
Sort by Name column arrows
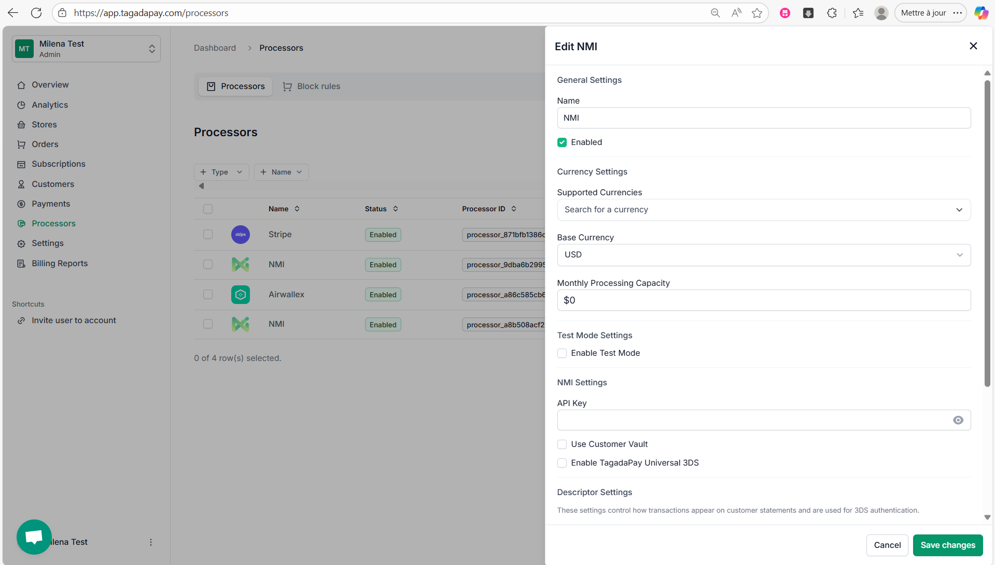coord(297,209)
